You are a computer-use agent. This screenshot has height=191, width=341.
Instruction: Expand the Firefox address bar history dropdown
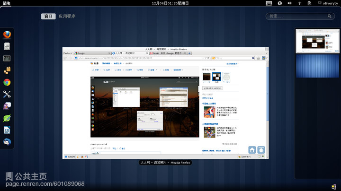205,58
